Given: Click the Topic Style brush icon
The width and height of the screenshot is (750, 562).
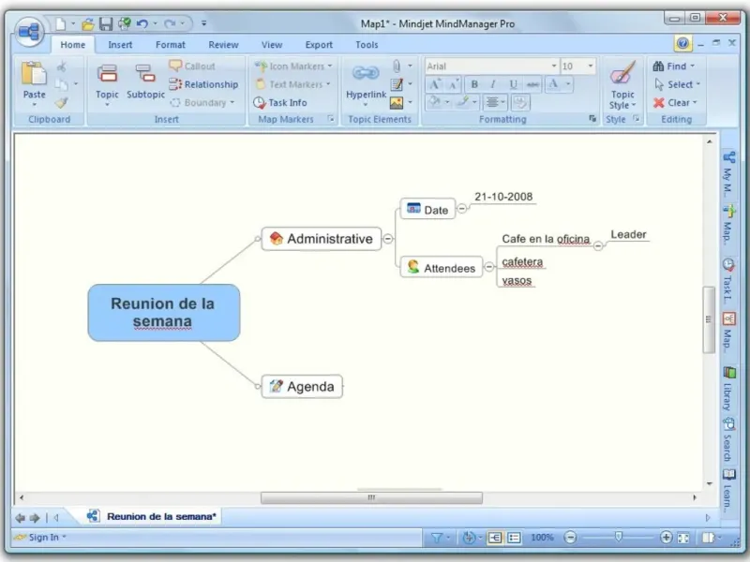Looking at the screenshot, I should (x=622, y=73).
